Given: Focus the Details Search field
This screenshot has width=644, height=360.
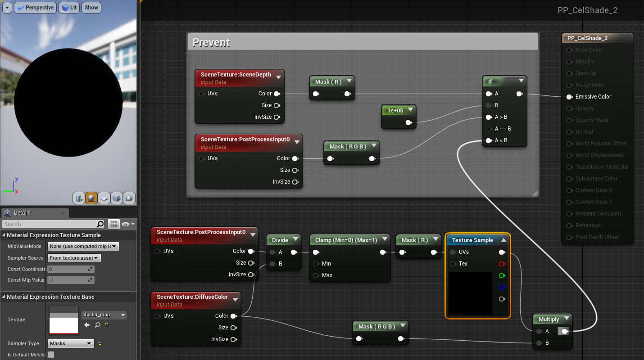Looking at the screenshot, I should [50, 224].
